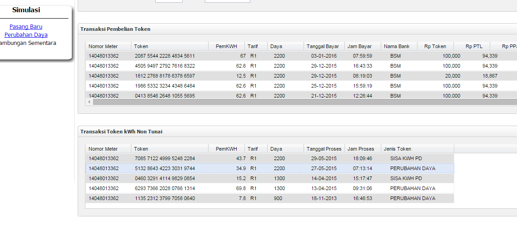This screenshot has width=517, height=235.
Task: Click SISA KWH PD in the 29-05-2015 row
Action: (x=406, y=158)
